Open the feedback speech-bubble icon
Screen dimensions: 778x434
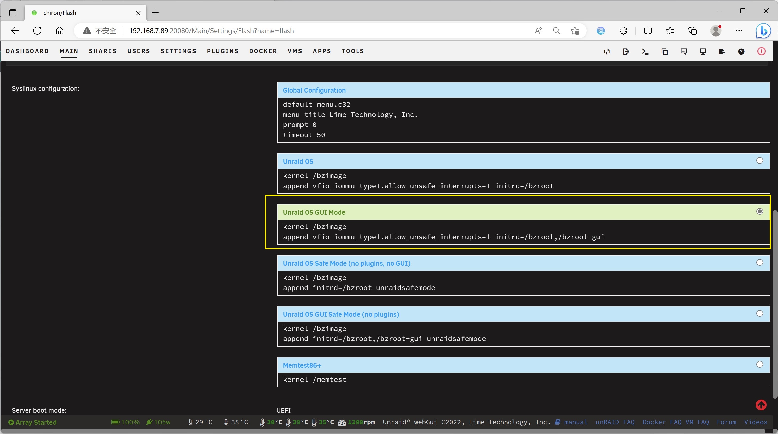684,52
